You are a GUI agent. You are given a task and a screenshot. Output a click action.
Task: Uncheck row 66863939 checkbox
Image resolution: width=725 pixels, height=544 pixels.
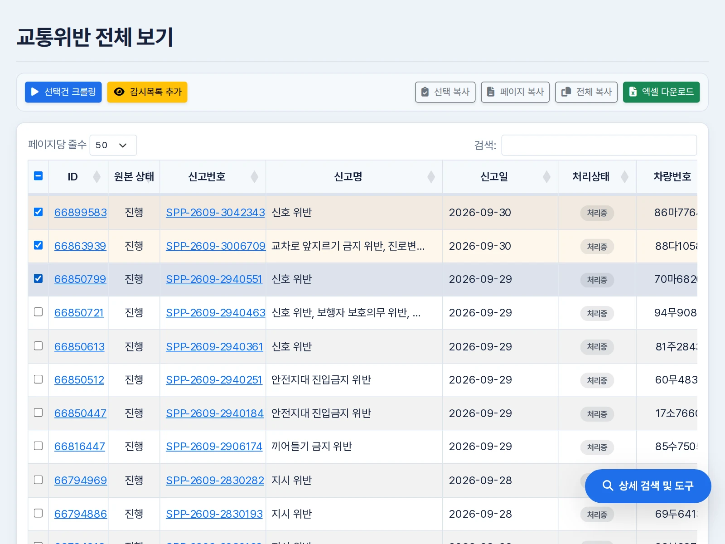39,245
